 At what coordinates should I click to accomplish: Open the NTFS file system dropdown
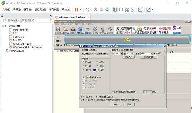tap(121, 53)
